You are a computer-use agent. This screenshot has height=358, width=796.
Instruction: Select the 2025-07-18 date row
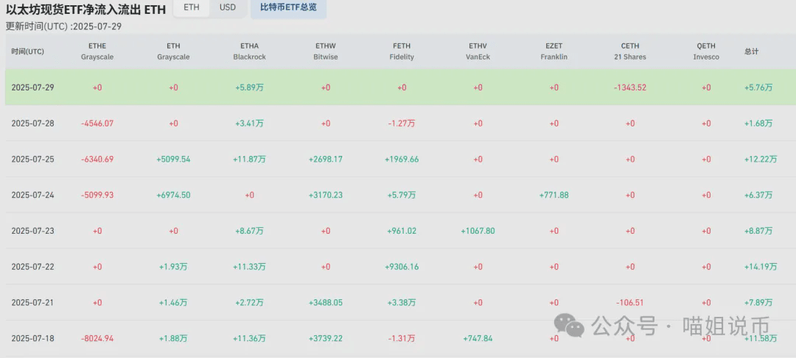(x=400, y=338)
